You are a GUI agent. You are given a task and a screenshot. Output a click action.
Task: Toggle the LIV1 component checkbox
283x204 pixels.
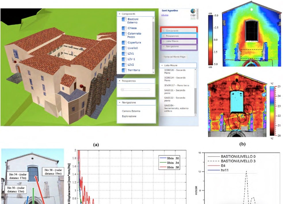tap(124, 53)
